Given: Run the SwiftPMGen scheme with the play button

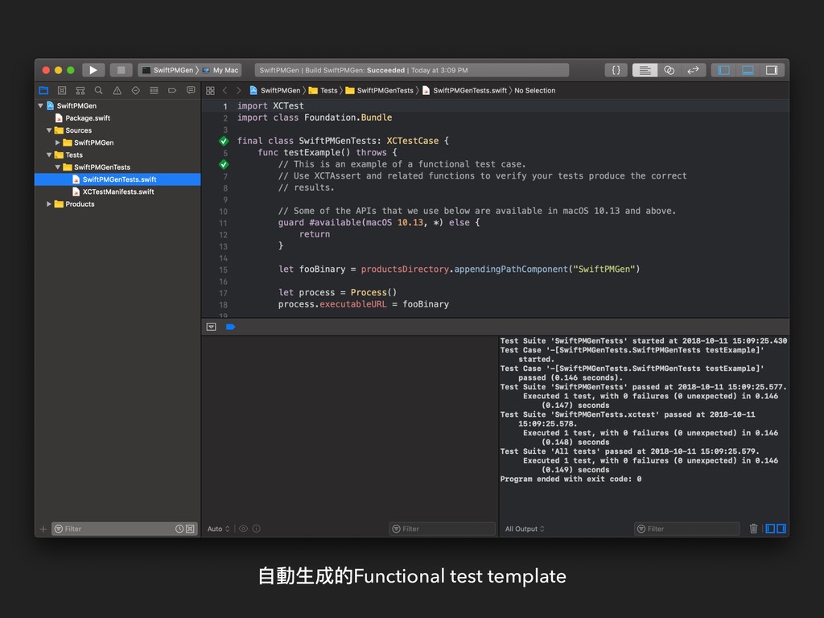Looking at the screenshot, I should [x=93, y=70].
